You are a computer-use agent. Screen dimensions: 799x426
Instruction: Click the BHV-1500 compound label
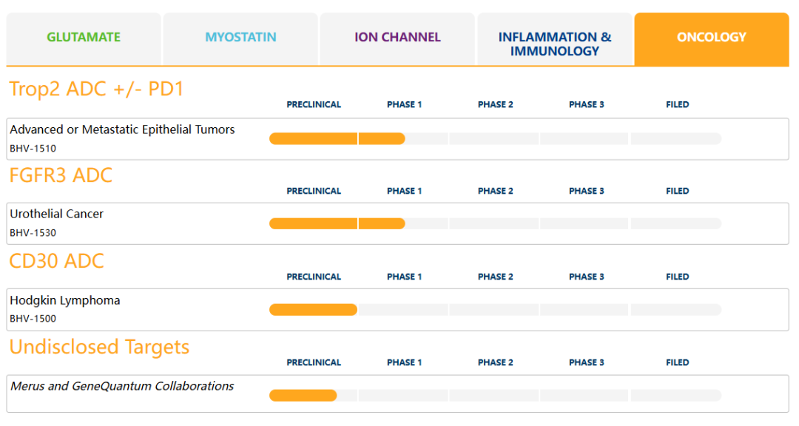[33, 319]
